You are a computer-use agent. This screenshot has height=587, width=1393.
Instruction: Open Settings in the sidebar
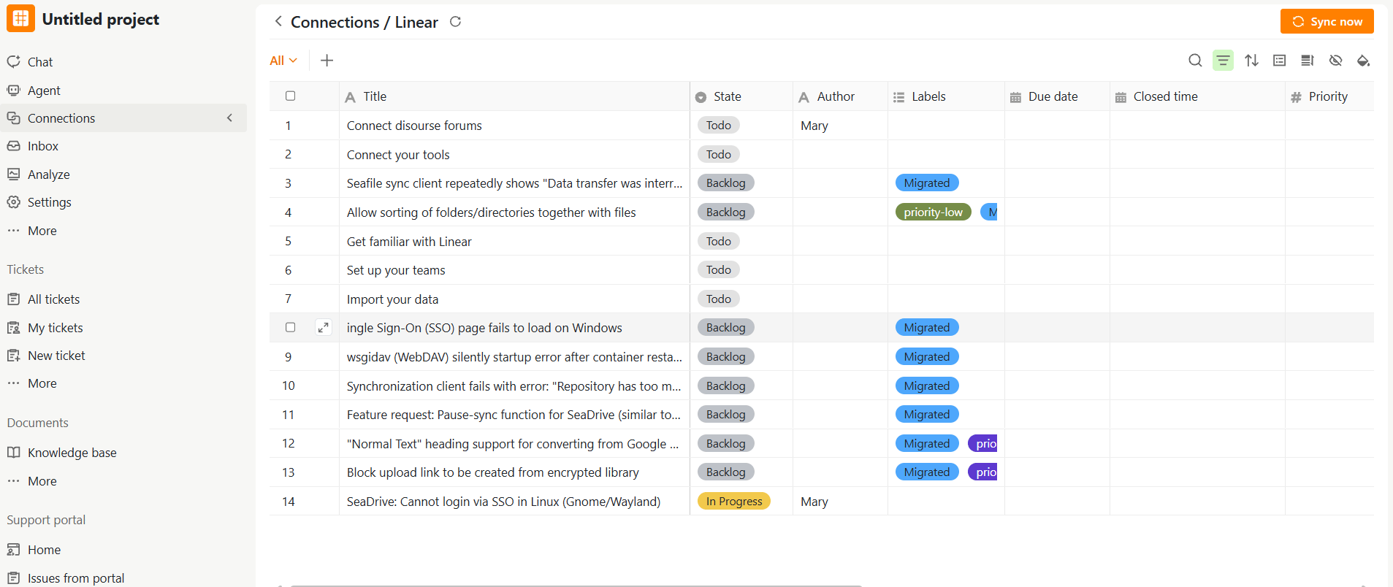point(50,202)
